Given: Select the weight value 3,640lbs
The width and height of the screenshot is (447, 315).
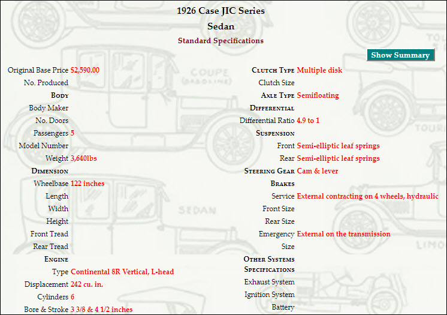Looking at the screenshot, I should (83, 158).
